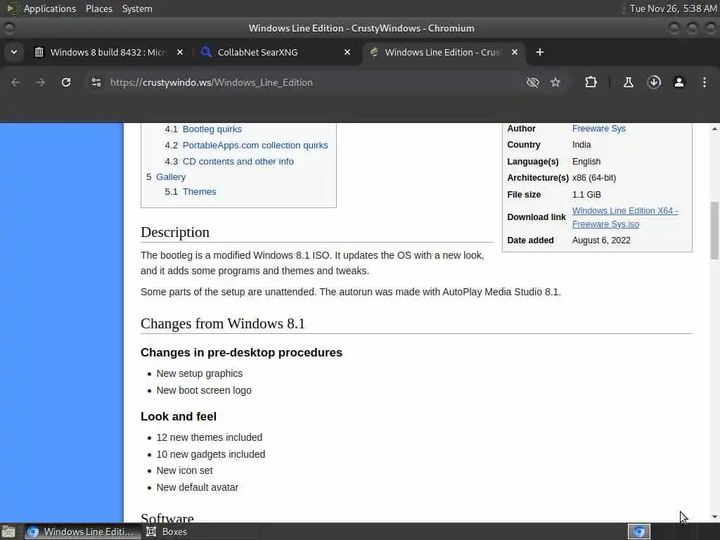720x540 pixels.
Task: Open the Places menu
Action: [x=99, y=8]
